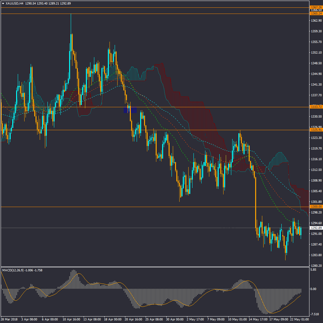Select the orange 1325.91 price level tag
Viewport: 323px width, 323px height.
click(316, 130)
